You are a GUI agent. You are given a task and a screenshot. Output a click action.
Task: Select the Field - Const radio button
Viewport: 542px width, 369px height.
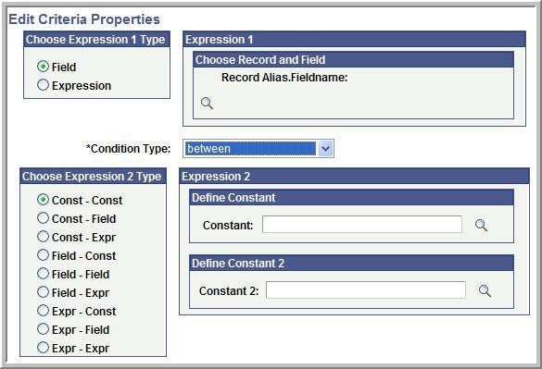(x=43, y=255)
